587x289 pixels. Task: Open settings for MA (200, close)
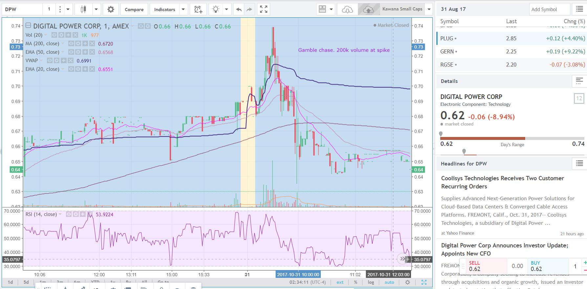coord(78,44)
